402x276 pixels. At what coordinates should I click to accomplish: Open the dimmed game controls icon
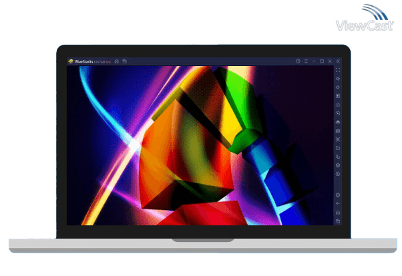pyautogui.click(x=338, y=105)
